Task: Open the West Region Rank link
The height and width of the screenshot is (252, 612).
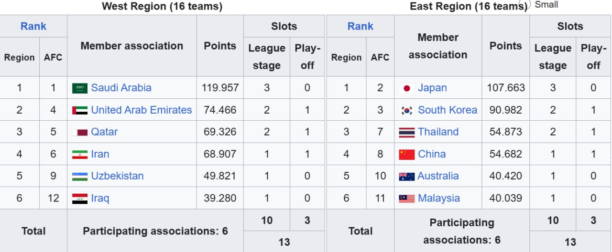Action: pos(33,26)
